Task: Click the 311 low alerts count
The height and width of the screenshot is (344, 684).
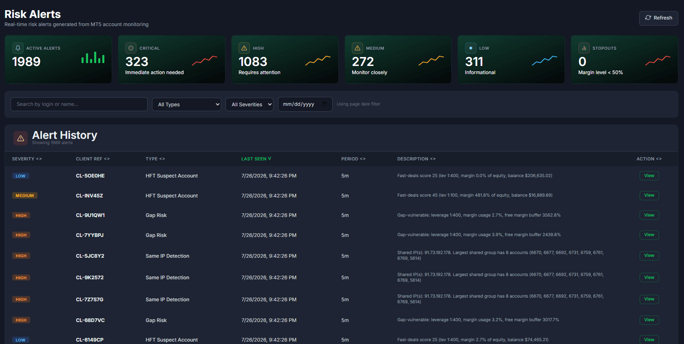Action: (x=474, y=61)
